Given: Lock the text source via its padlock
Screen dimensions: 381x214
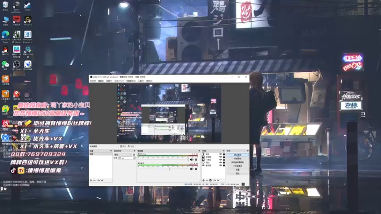Looking at the screenshot, I should [224, 154].
